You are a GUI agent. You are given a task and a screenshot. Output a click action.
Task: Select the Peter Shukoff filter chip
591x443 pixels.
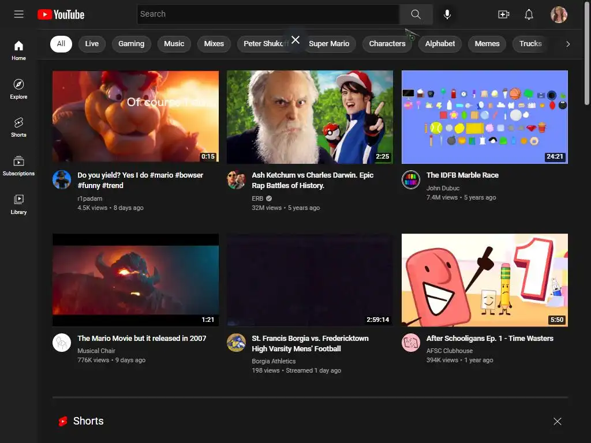[265, 44]
